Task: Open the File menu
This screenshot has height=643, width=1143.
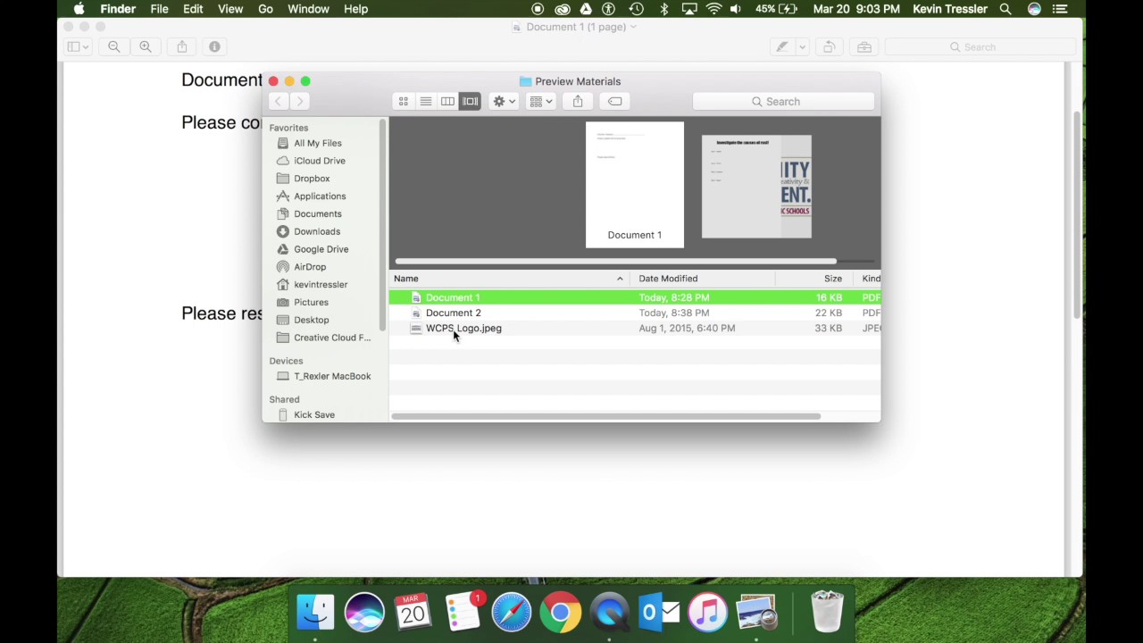Action: 159,9
